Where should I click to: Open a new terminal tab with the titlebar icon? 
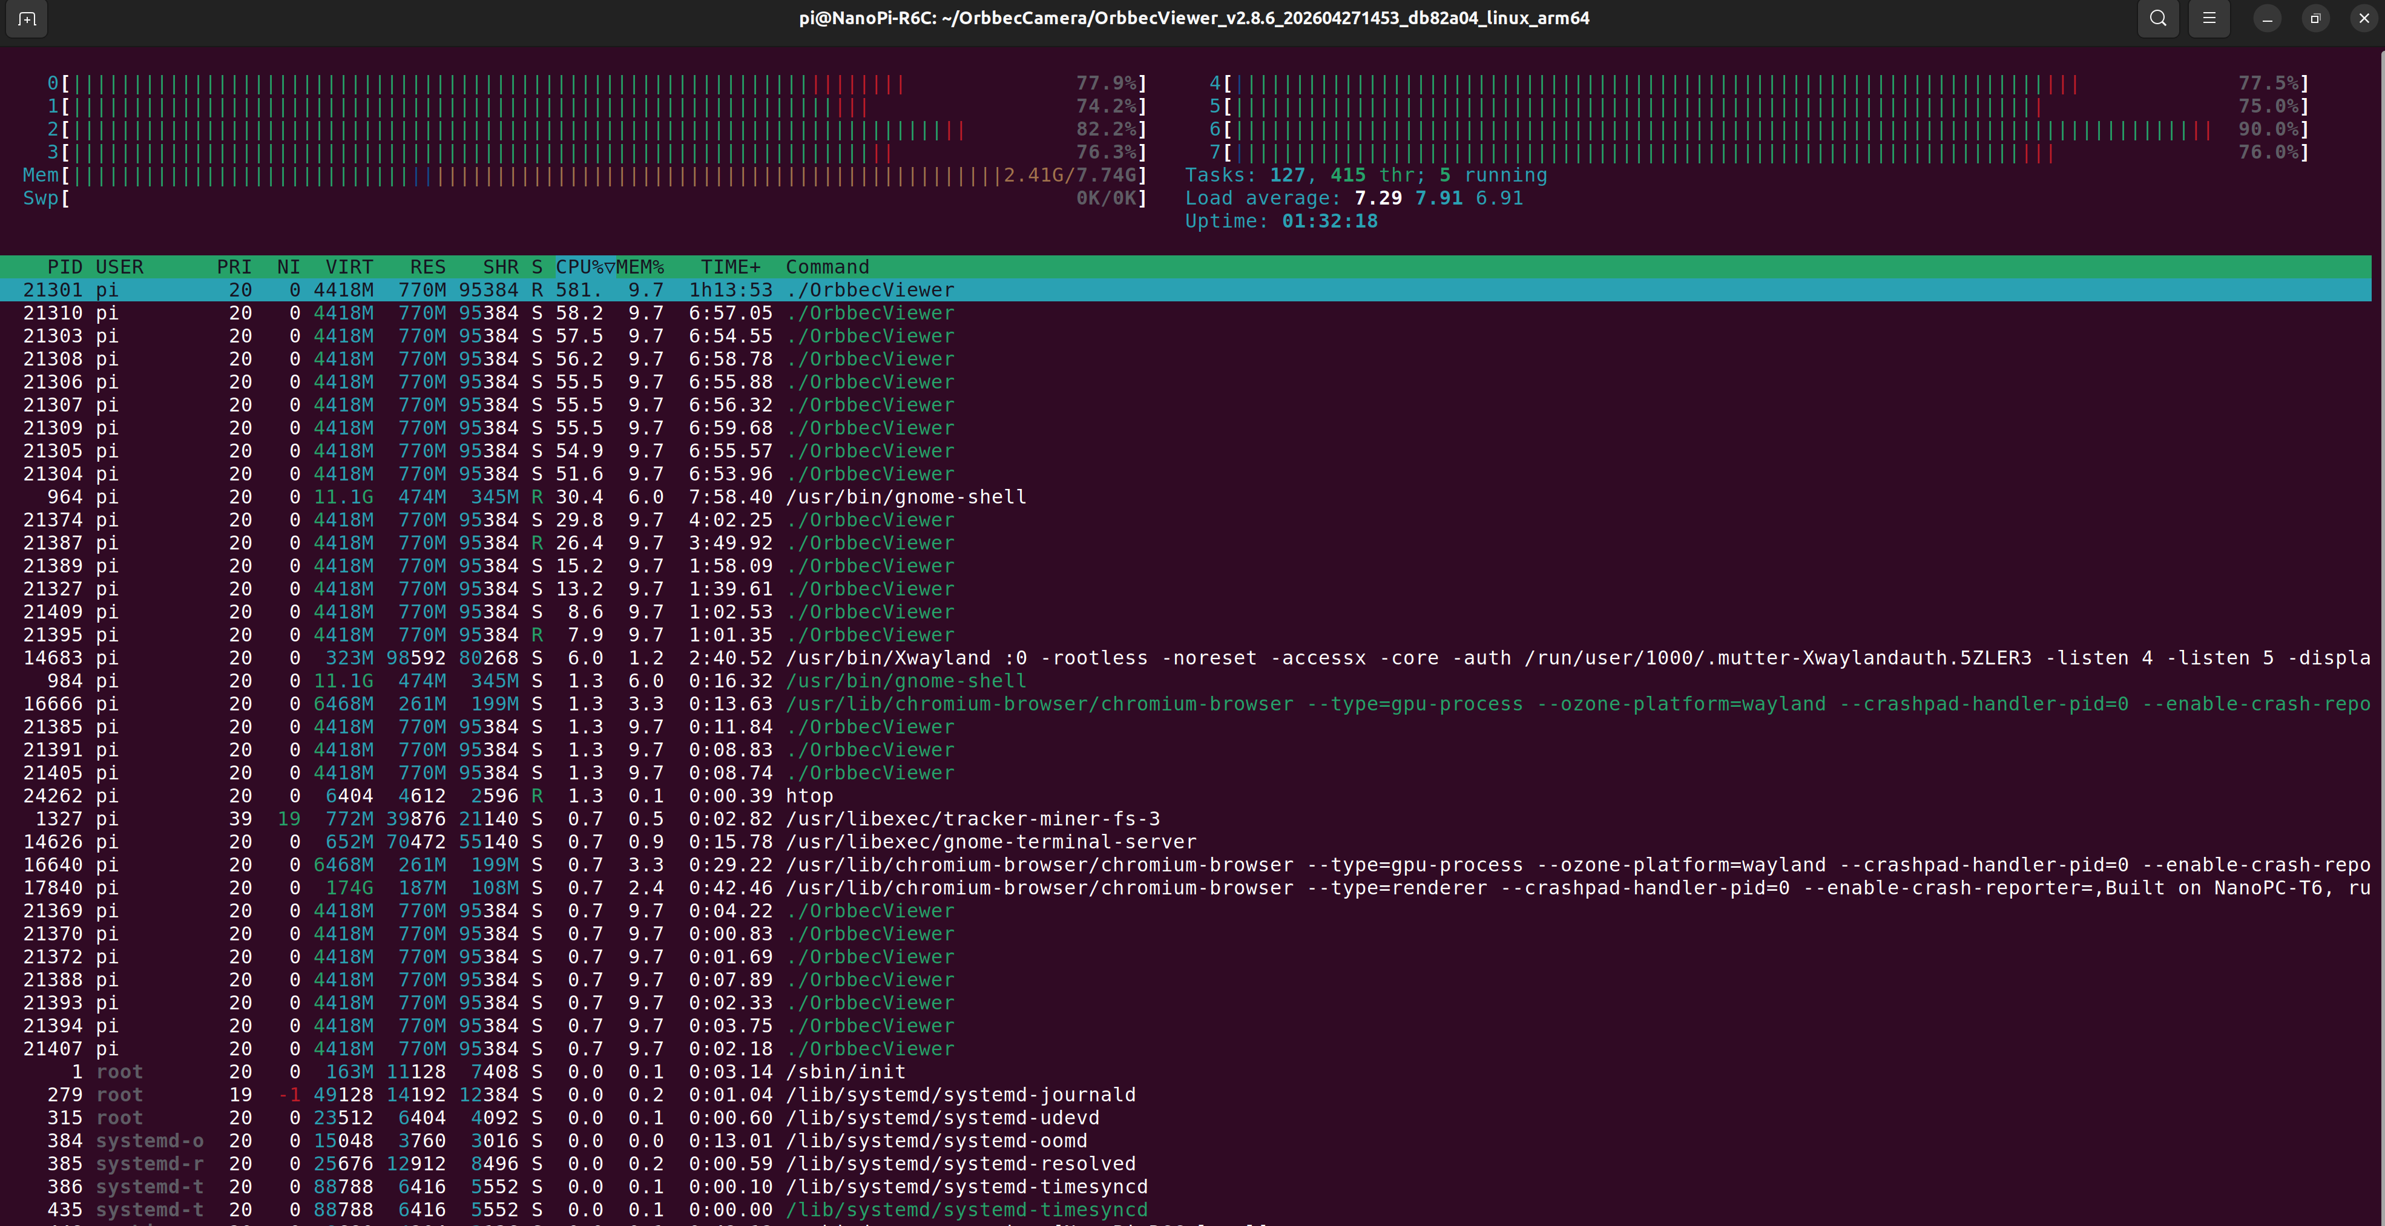(x=27, y=19)
